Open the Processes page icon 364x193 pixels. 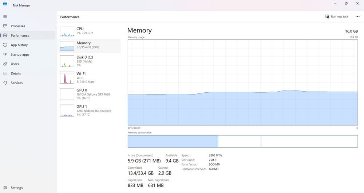coord(5,26)
